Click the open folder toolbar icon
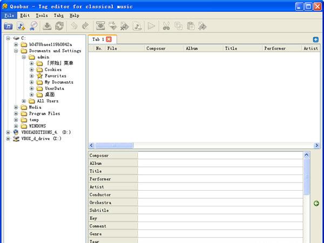 point(9,26)
